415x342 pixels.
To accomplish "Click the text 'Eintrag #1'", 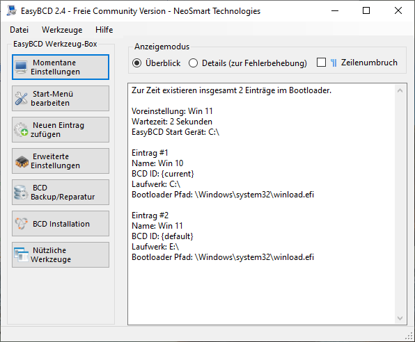I will coord(150,153).
